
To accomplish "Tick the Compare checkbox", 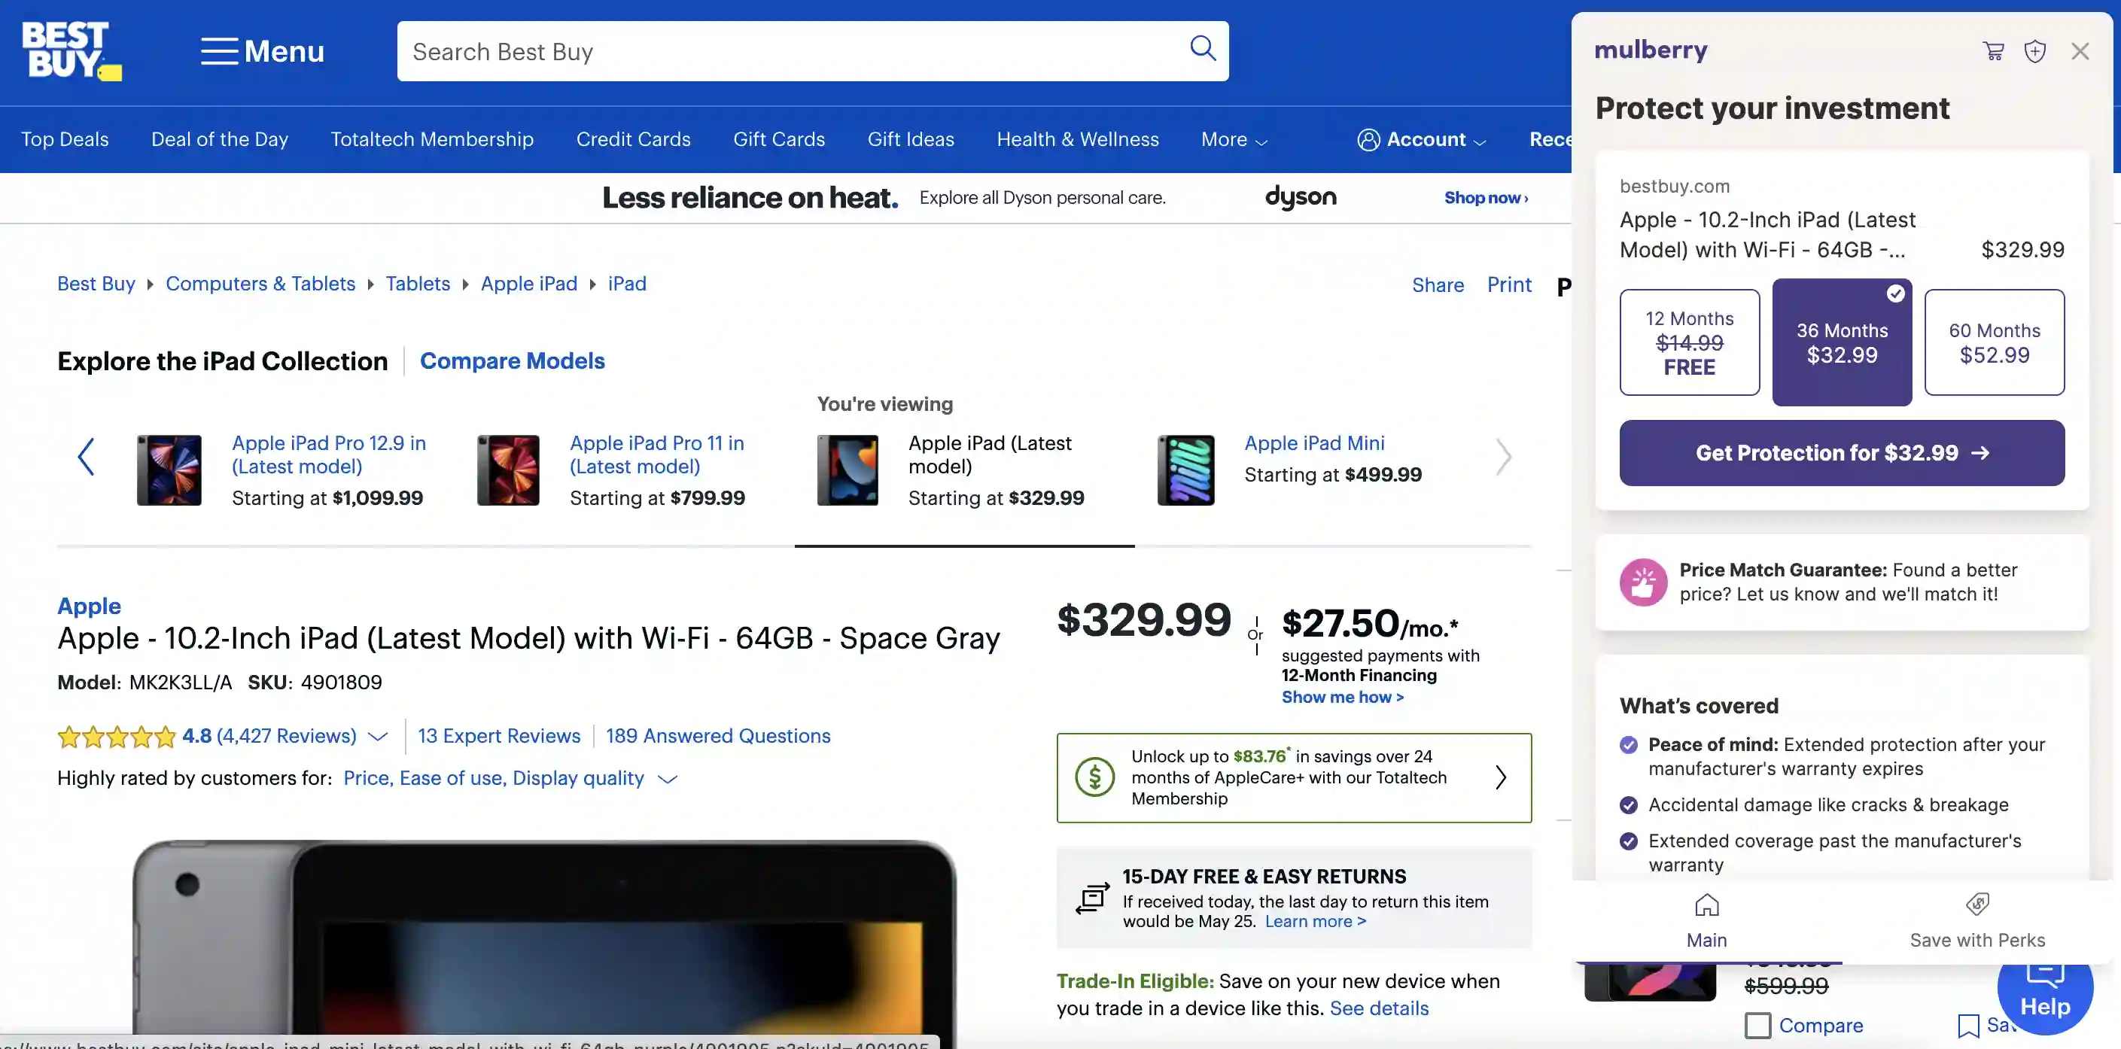I will point(1757,1025).
